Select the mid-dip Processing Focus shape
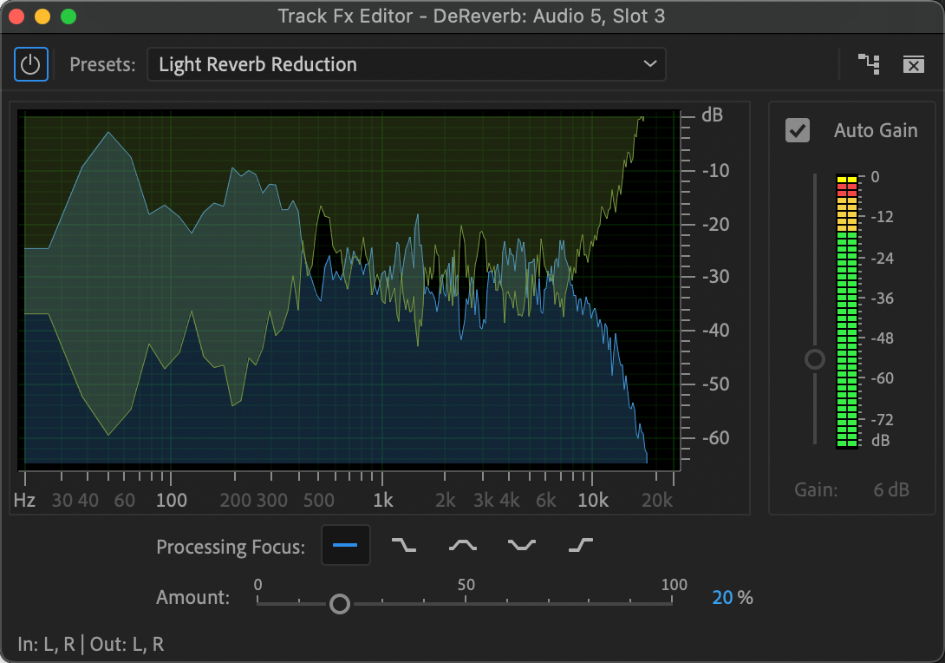This screenshot has height=663, width=945. point(521,546)
